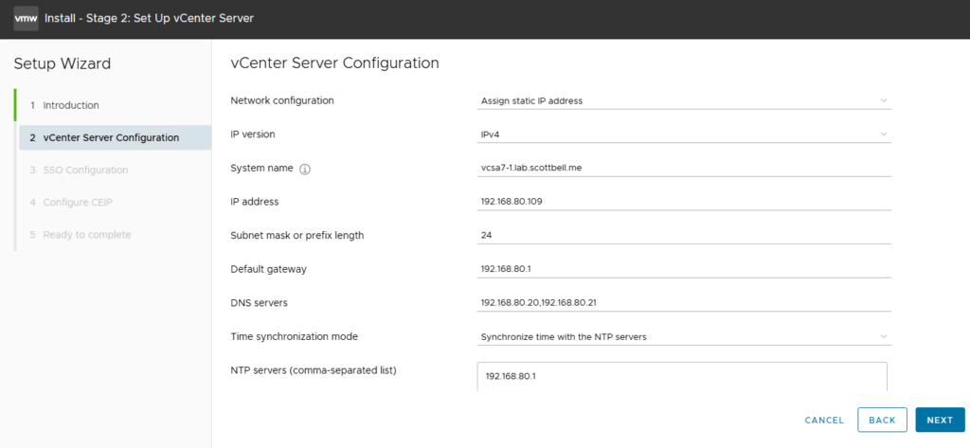Click the System name info icon
This screenshot has height=448, width=970.
click(x=305, y=169)
